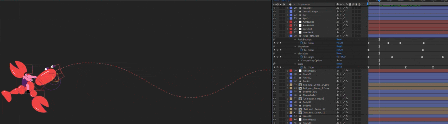
Task: Click the minus icon in Compositing Options
Action: coord(341,60)
